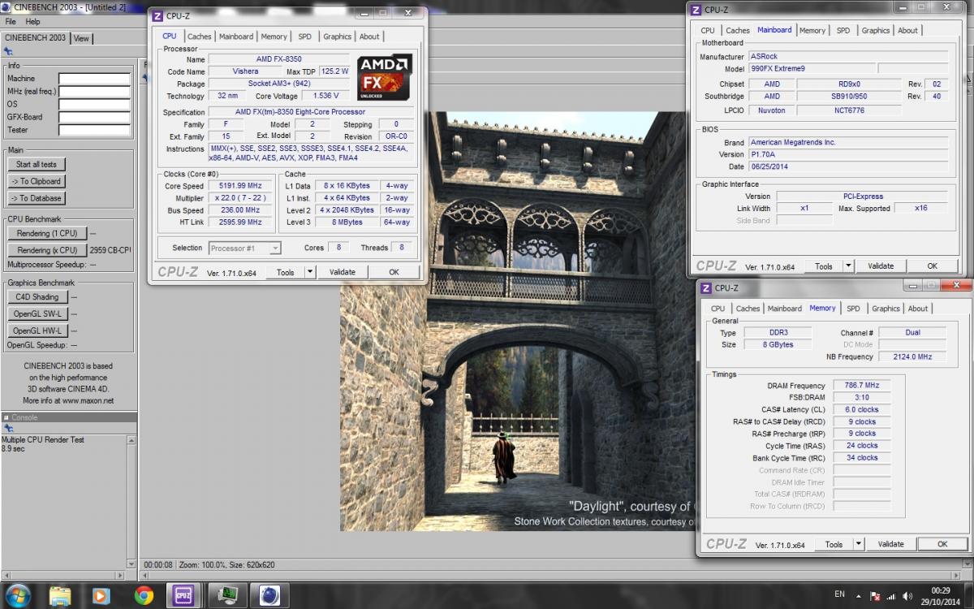Switch to the View tab in Cinebench
This screenshot has width=974, height=609.
click(x=82, y=38)
